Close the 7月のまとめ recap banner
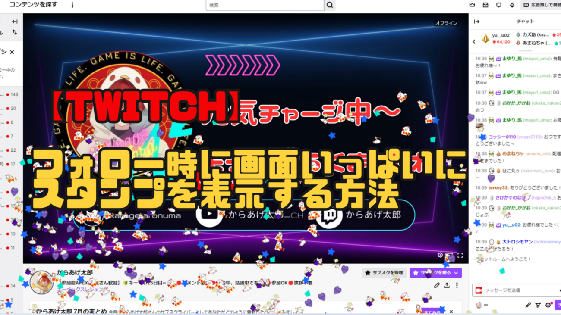The image size is (561, 315). click(x=451, y=312)
